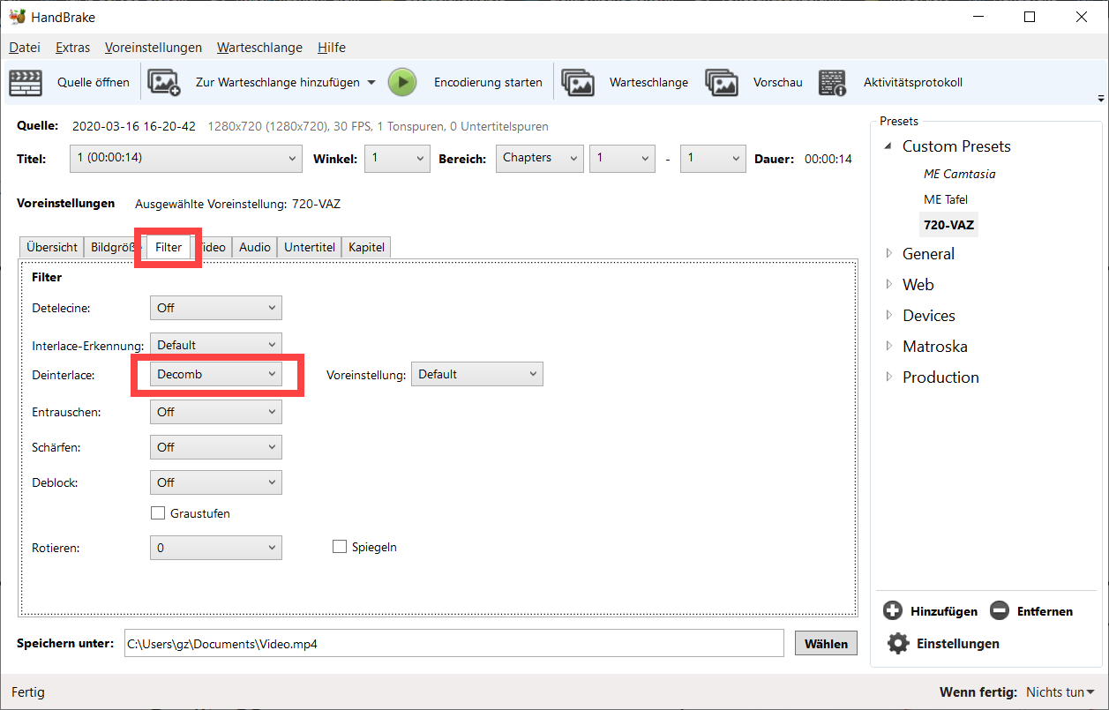Open the Winkel dropdown
This screenshot has width=1109, height=710.
[398, 159]
